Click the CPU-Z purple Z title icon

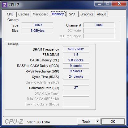5,5
